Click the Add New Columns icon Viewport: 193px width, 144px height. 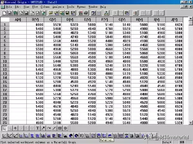click(x=135, y=13)
